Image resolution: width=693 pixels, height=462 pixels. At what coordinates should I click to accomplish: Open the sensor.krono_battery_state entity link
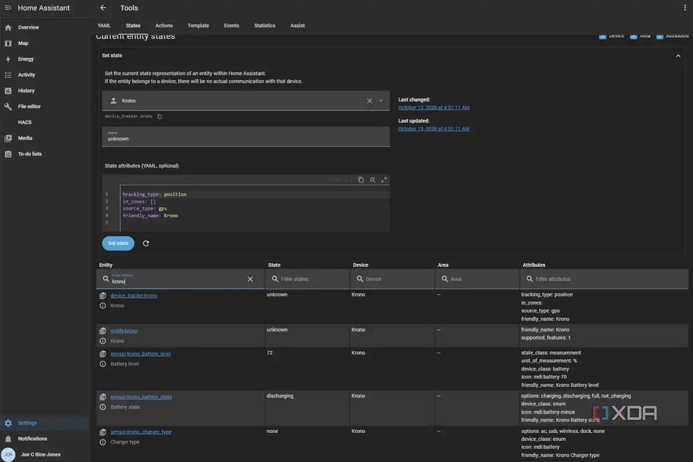click(141, 397)
